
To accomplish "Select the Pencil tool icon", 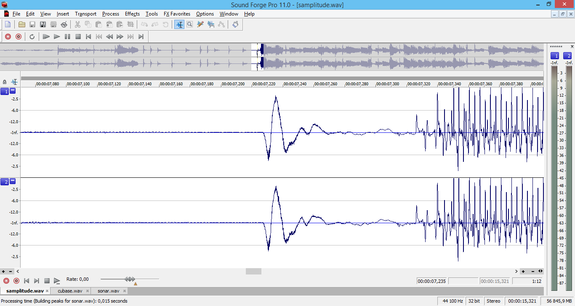I will (x=200, y=24).
